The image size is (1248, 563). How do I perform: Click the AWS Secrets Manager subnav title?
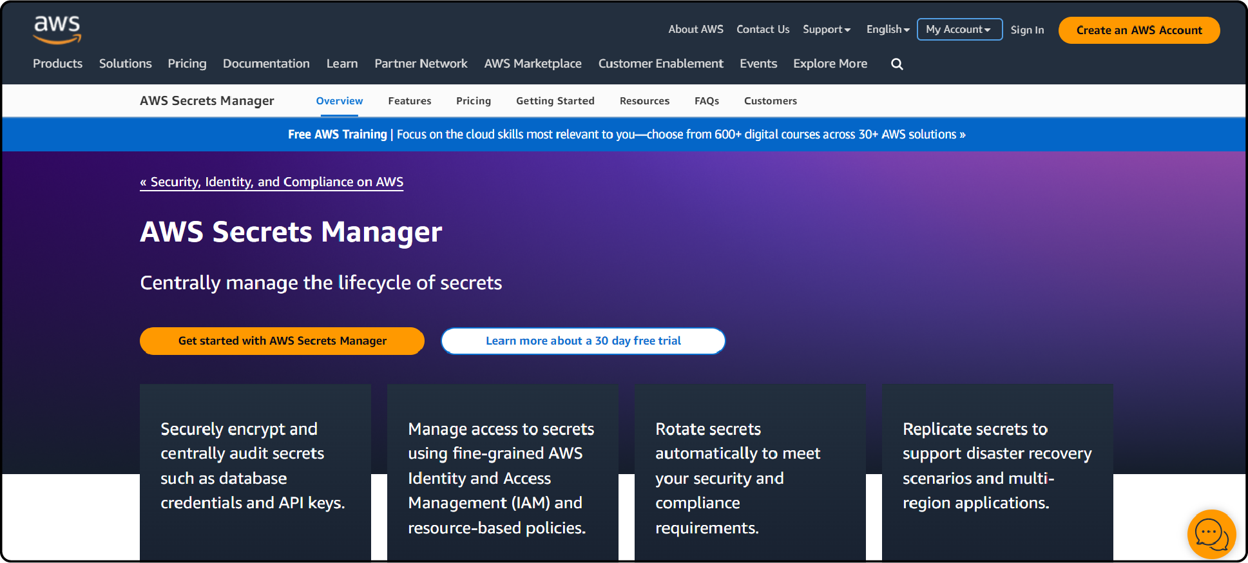click(207, 101)
